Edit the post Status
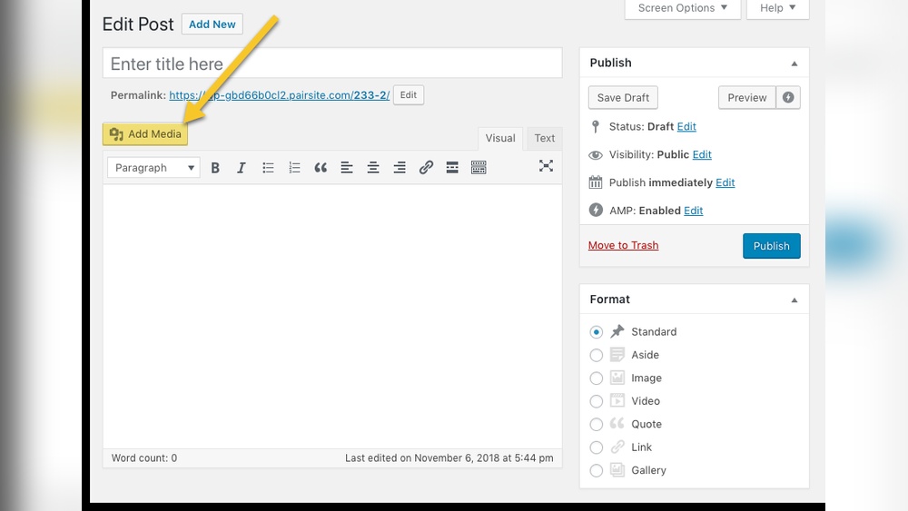908x511 pixels. [686, 127]
